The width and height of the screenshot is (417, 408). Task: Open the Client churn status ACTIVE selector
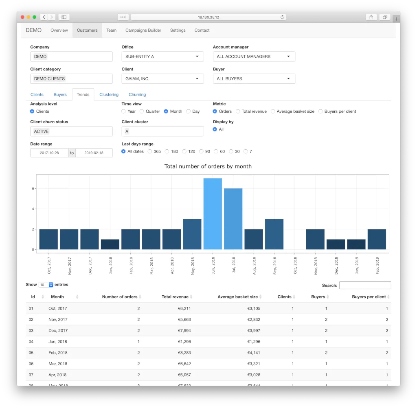click(71, 131)
